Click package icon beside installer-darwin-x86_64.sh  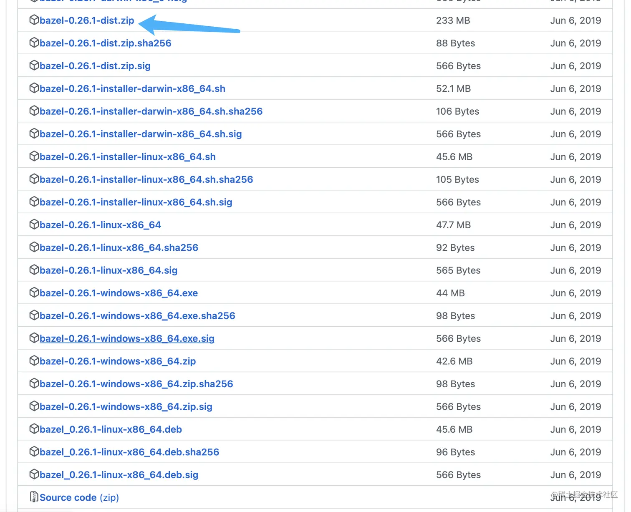pos(34,88)
